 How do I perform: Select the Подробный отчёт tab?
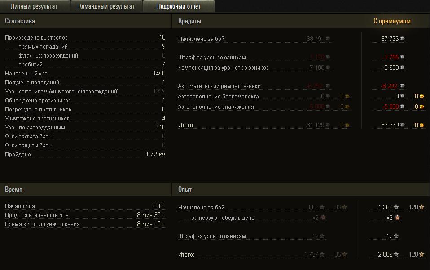click(179, 6)
